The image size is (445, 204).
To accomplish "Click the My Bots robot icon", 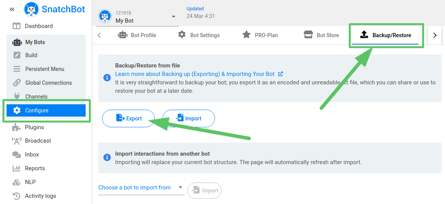I will click(x=17, y=42).
